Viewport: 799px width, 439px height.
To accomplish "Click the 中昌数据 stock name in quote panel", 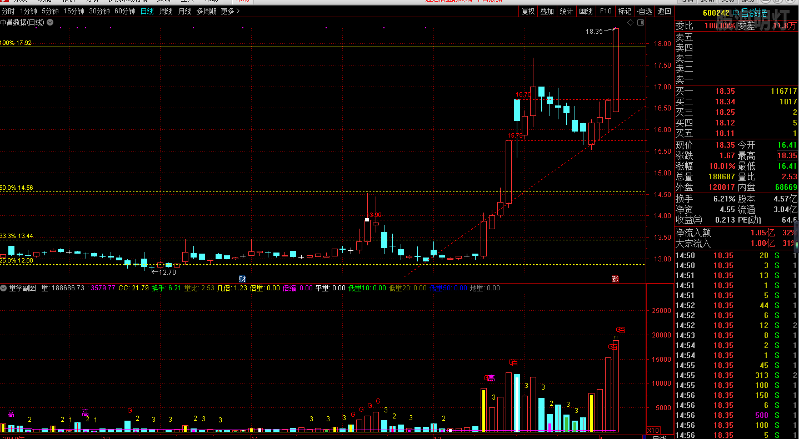I will coord(750,13).
